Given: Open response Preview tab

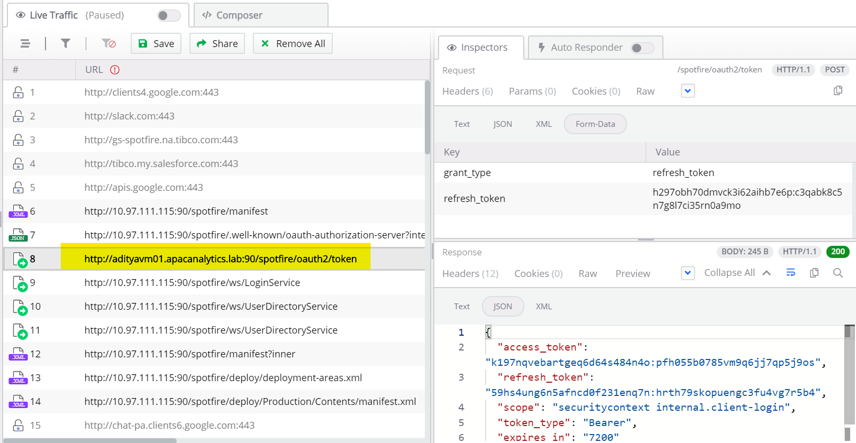Looking at the screenshot, I should 633,273.
